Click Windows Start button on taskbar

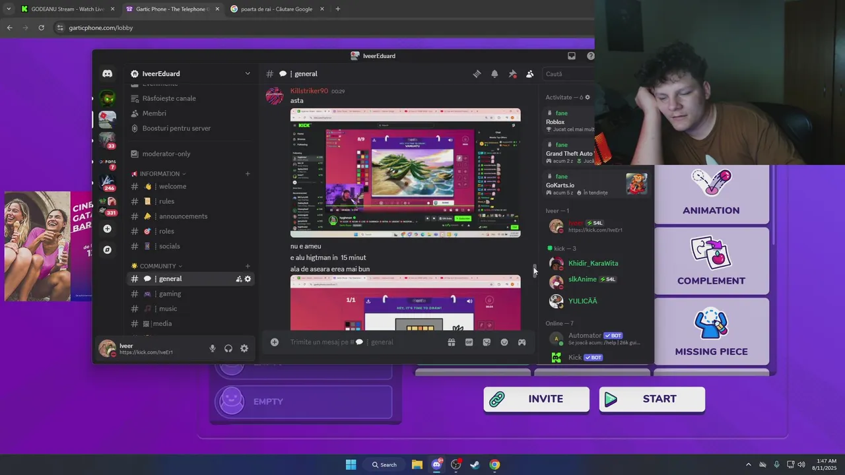click(x=351, y=464)
